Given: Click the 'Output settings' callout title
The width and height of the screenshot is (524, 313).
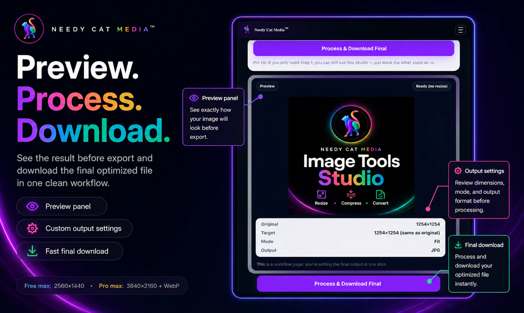Looking at the screenshot, I should [x=484, y=171].
